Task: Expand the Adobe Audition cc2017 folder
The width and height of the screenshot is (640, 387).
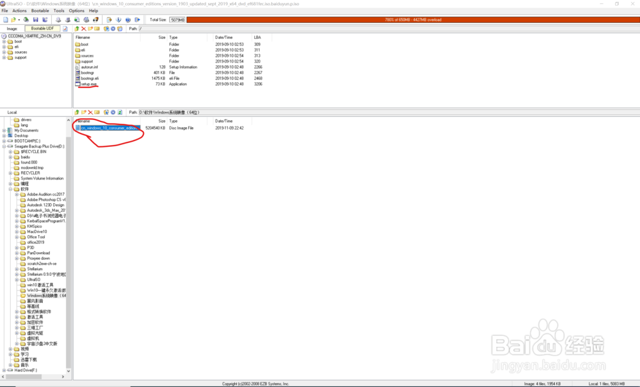Action: click(x=17, y=194)
